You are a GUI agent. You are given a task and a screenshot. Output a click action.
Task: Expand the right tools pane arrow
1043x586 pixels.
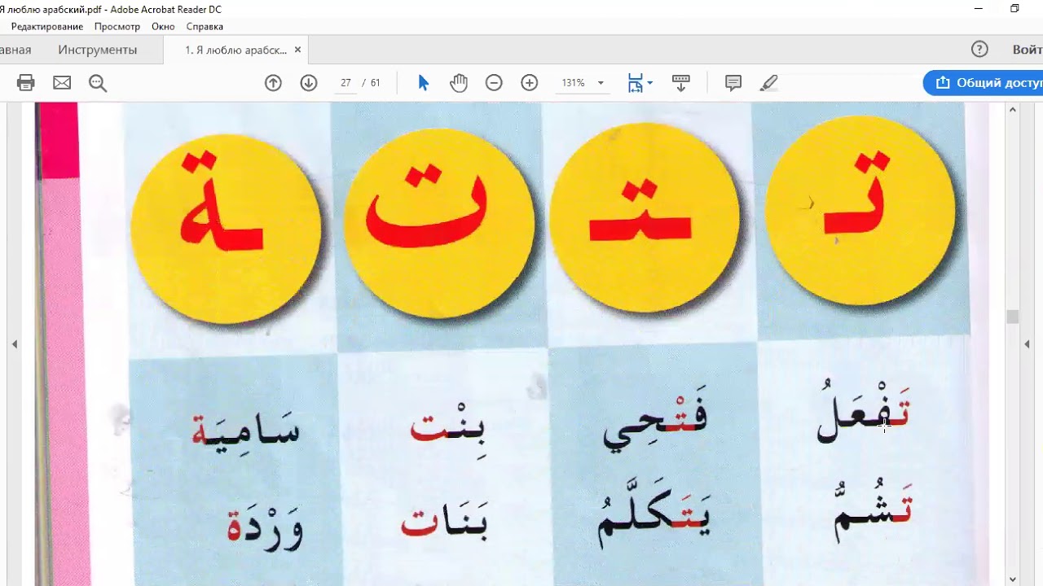coord(1027,344)
